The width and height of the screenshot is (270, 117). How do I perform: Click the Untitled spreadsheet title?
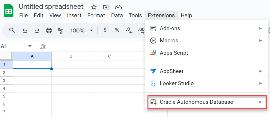(x=51, y=6)
